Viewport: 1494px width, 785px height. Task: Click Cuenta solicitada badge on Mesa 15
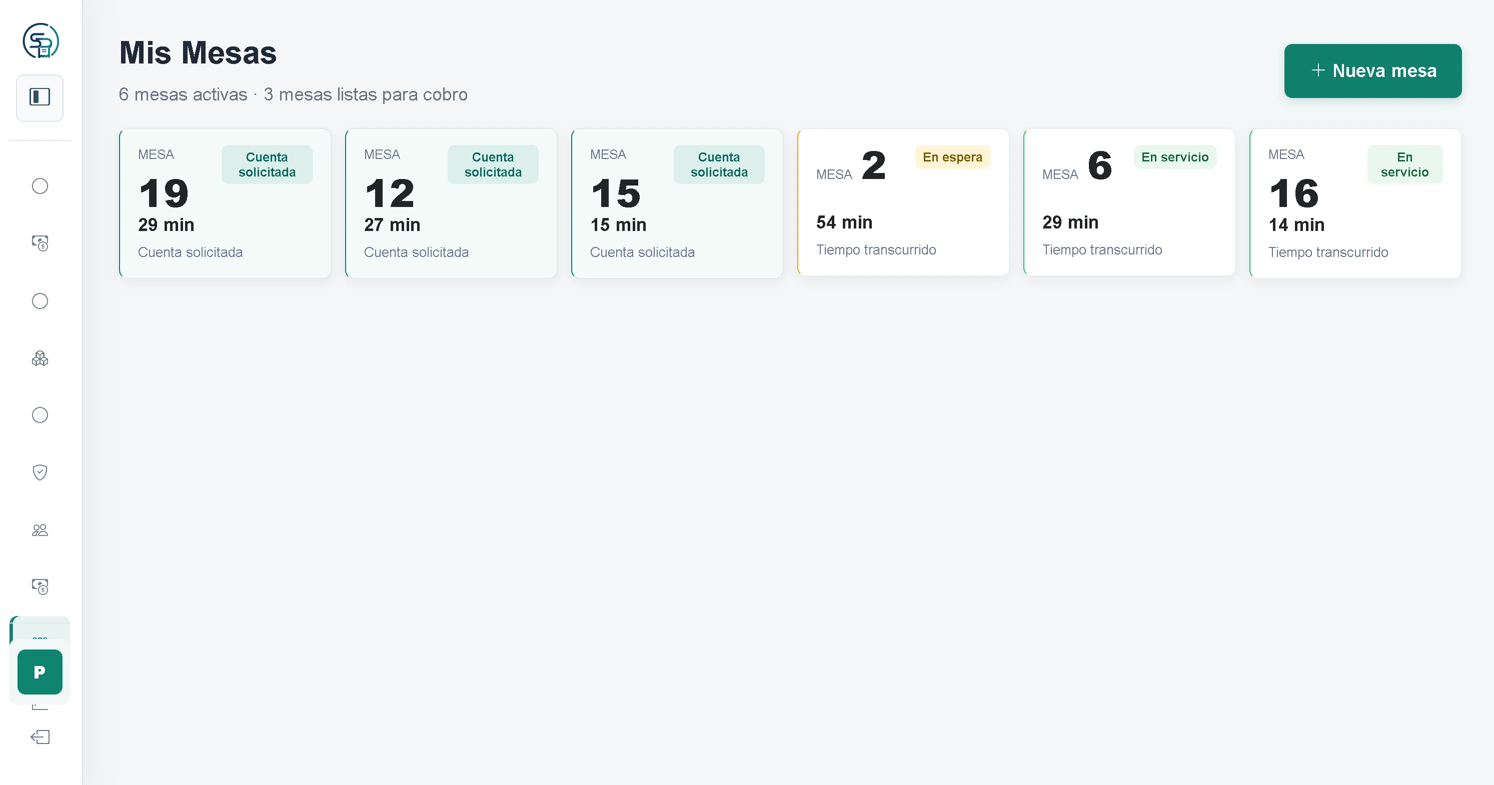719,164
